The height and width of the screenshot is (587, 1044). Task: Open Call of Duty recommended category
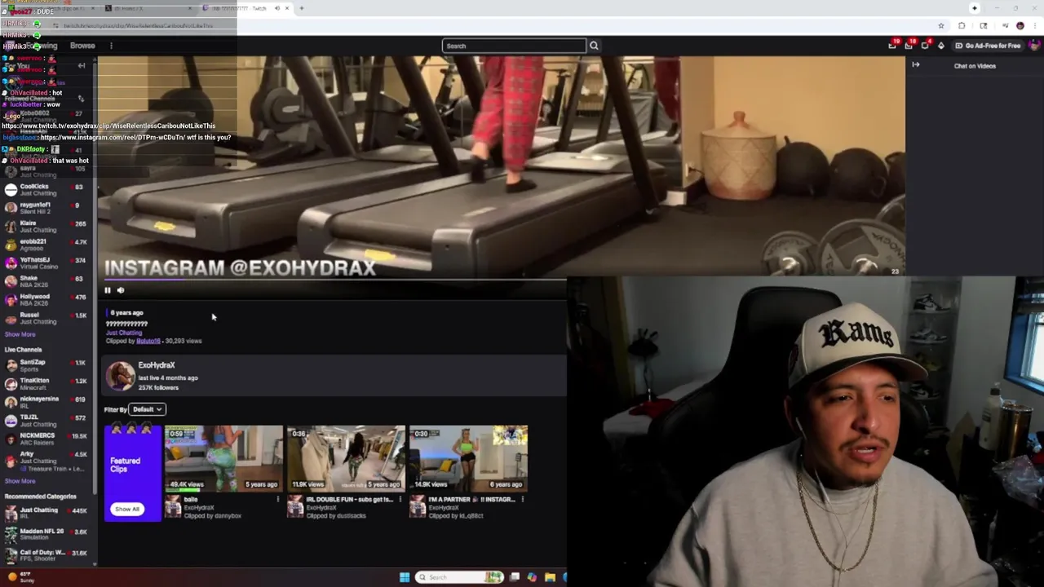tap(46, 555)
